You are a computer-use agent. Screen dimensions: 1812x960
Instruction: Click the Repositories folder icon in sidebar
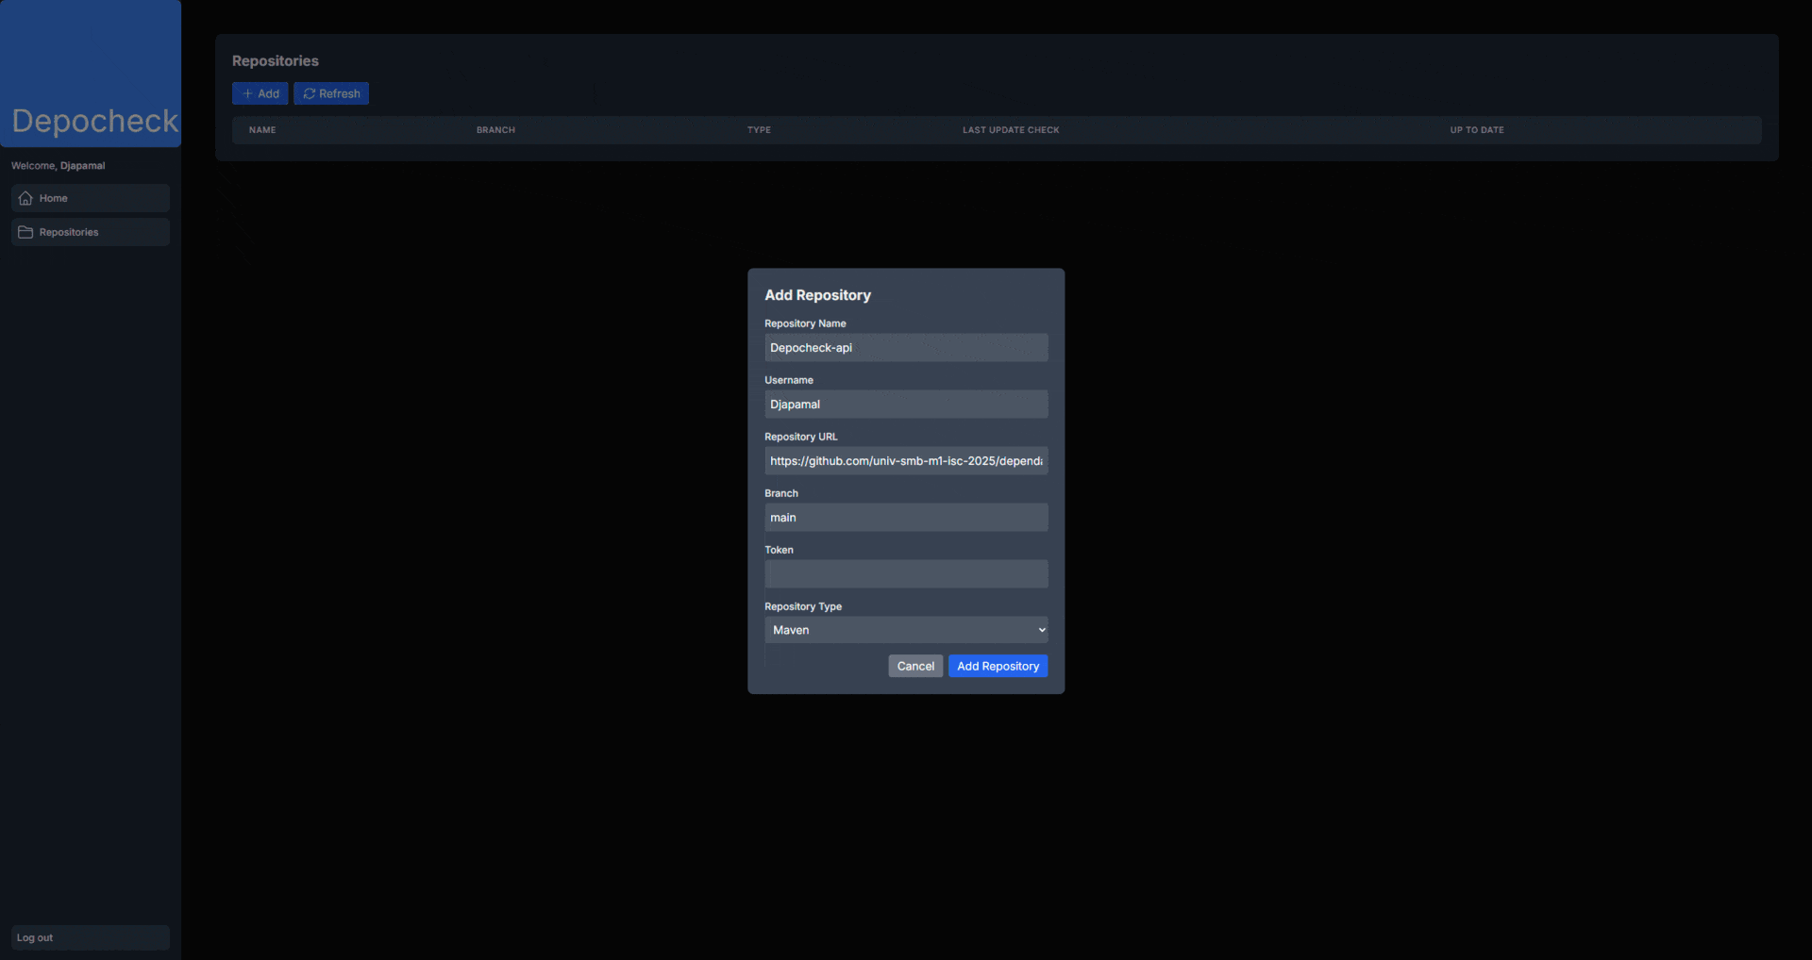click(25, 232)
